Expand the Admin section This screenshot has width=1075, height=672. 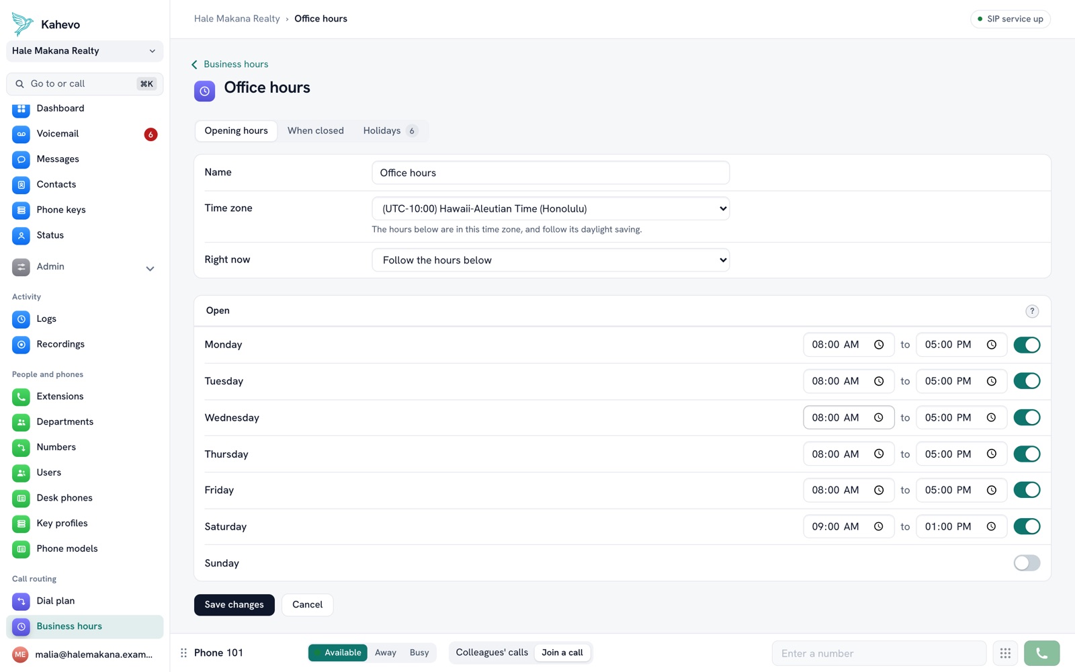point(85,267)
